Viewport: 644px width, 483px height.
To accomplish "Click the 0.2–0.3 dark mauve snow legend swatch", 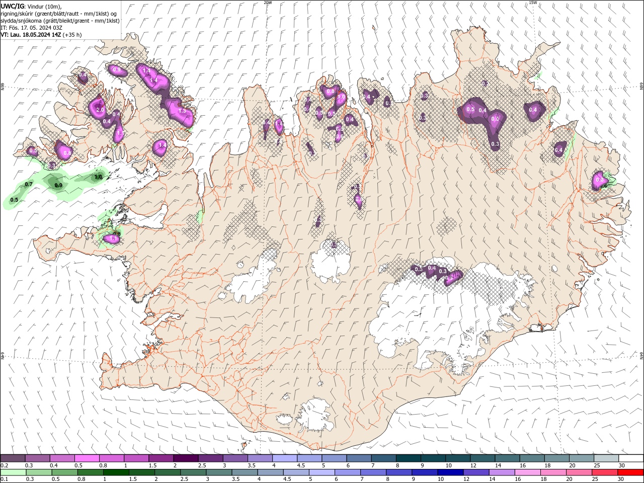I will pyautogui.click(x=13, y=458).
